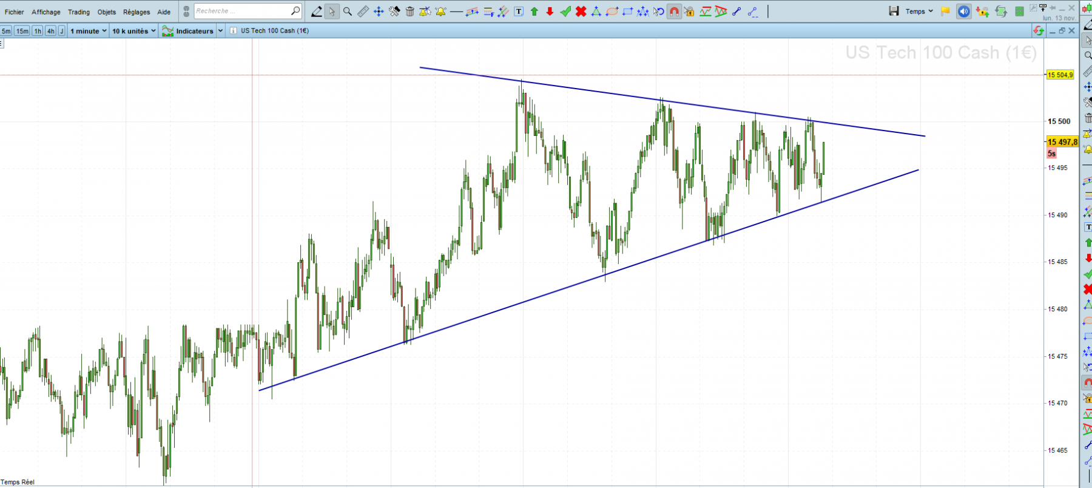
Task: Select the alert bell icon
Action: pyautogui.click(x=441, y=11)
